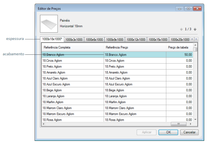This screenshot has height=145, width=214.
Task: Go to the previous item arrow
Action: pos(181,29)
